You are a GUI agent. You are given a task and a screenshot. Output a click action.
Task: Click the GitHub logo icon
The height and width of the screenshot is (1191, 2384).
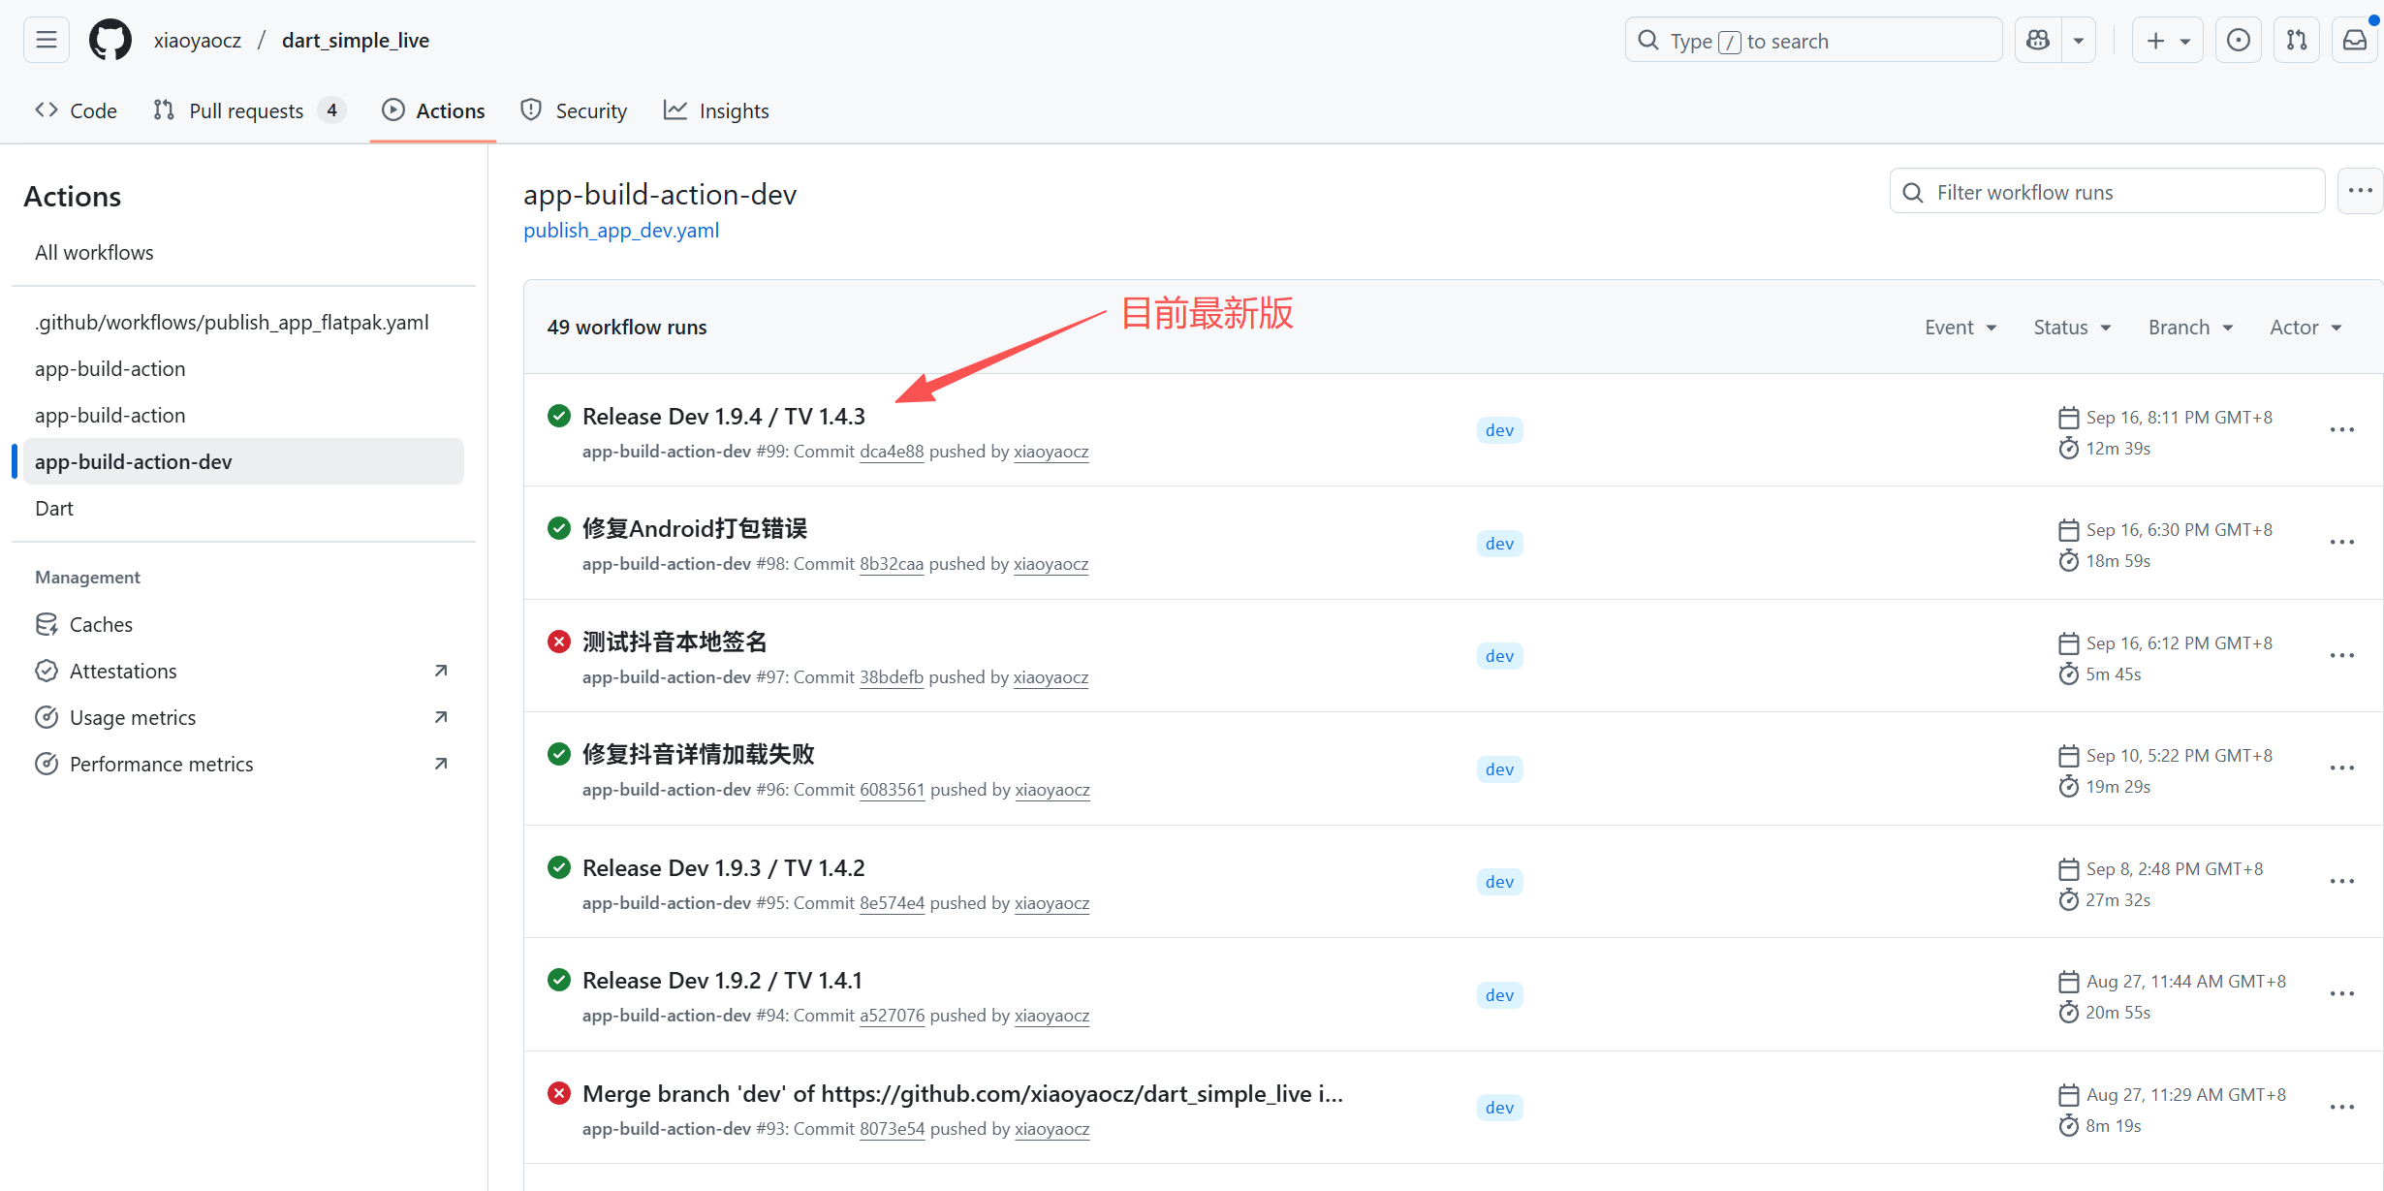click(110, 40)
